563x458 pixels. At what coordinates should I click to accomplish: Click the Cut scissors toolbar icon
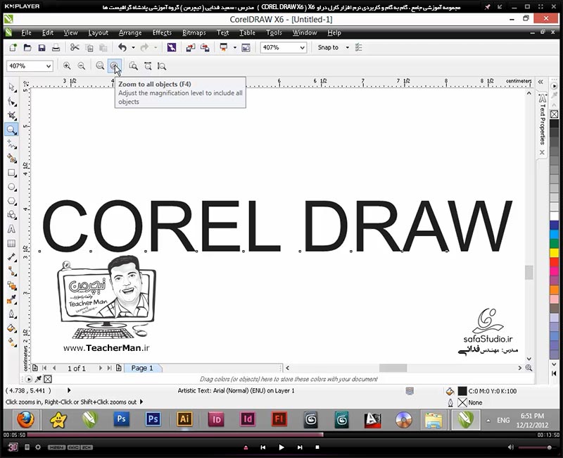75,47
